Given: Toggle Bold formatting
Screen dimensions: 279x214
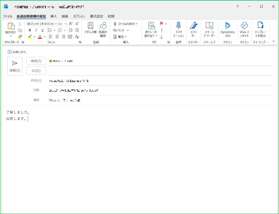Looking at the screenshot, I should coord(30,30).
